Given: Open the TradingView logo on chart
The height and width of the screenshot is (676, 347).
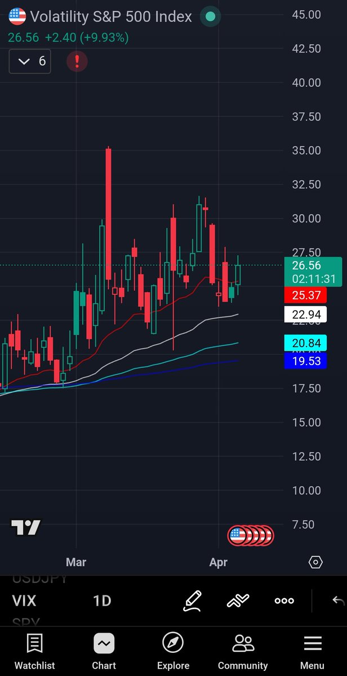Looking at the screenshot, I should click(26, 528).
